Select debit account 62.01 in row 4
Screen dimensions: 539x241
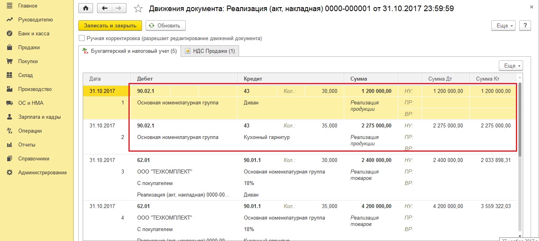point(144,206)
